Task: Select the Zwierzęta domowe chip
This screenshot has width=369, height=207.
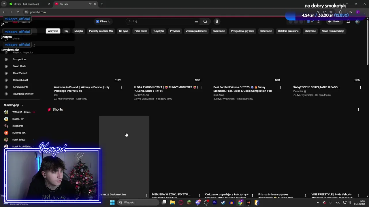Action: (x=196, y=31)
